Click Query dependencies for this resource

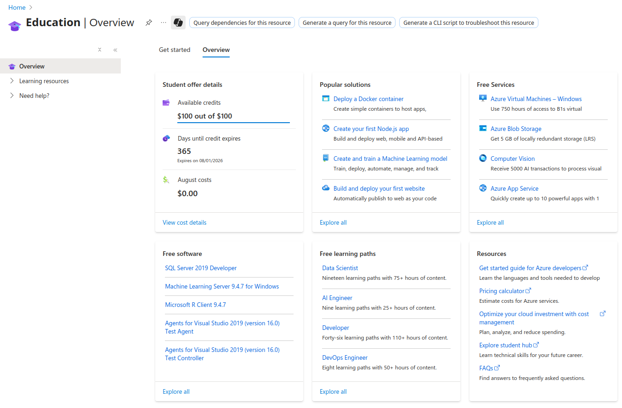tap(242, 23)
